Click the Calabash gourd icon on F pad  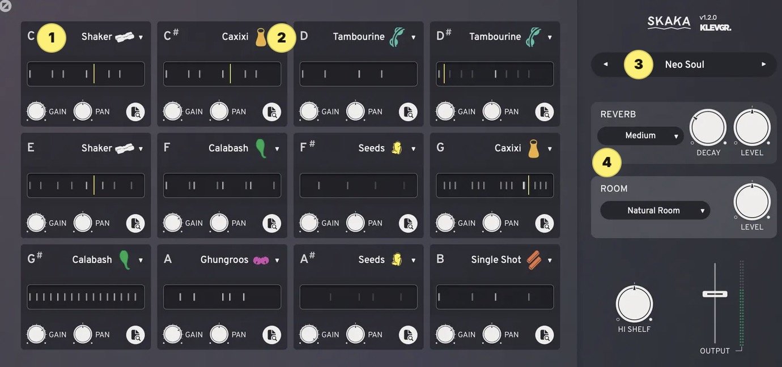tap(261, 148)
